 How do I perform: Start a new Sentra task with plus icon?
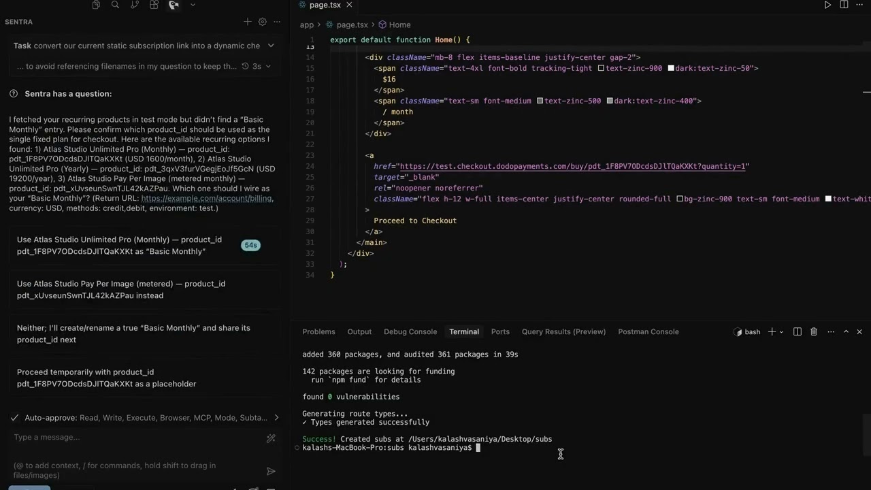click(x=248, y=22)
